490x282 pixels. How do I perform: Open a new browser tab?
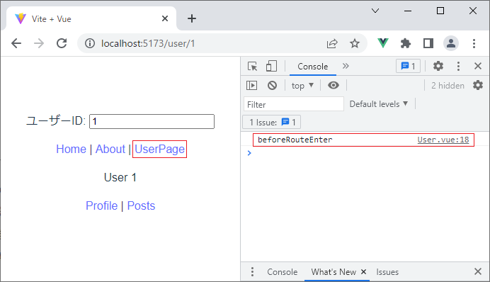click(x=192, y=18)
